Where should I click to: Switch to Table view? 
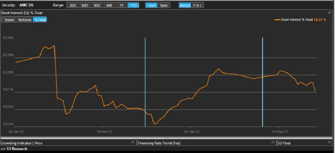click(x=164, y=5)
